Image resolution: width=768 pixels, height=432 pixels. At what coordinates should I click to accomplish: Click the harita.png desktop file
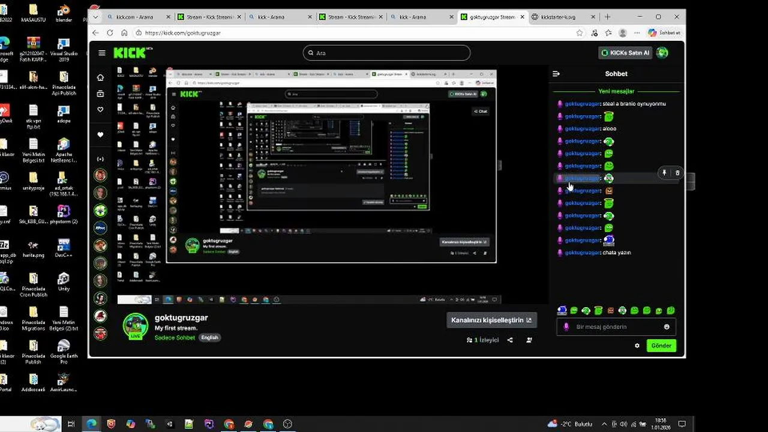(x=34, y=248)
